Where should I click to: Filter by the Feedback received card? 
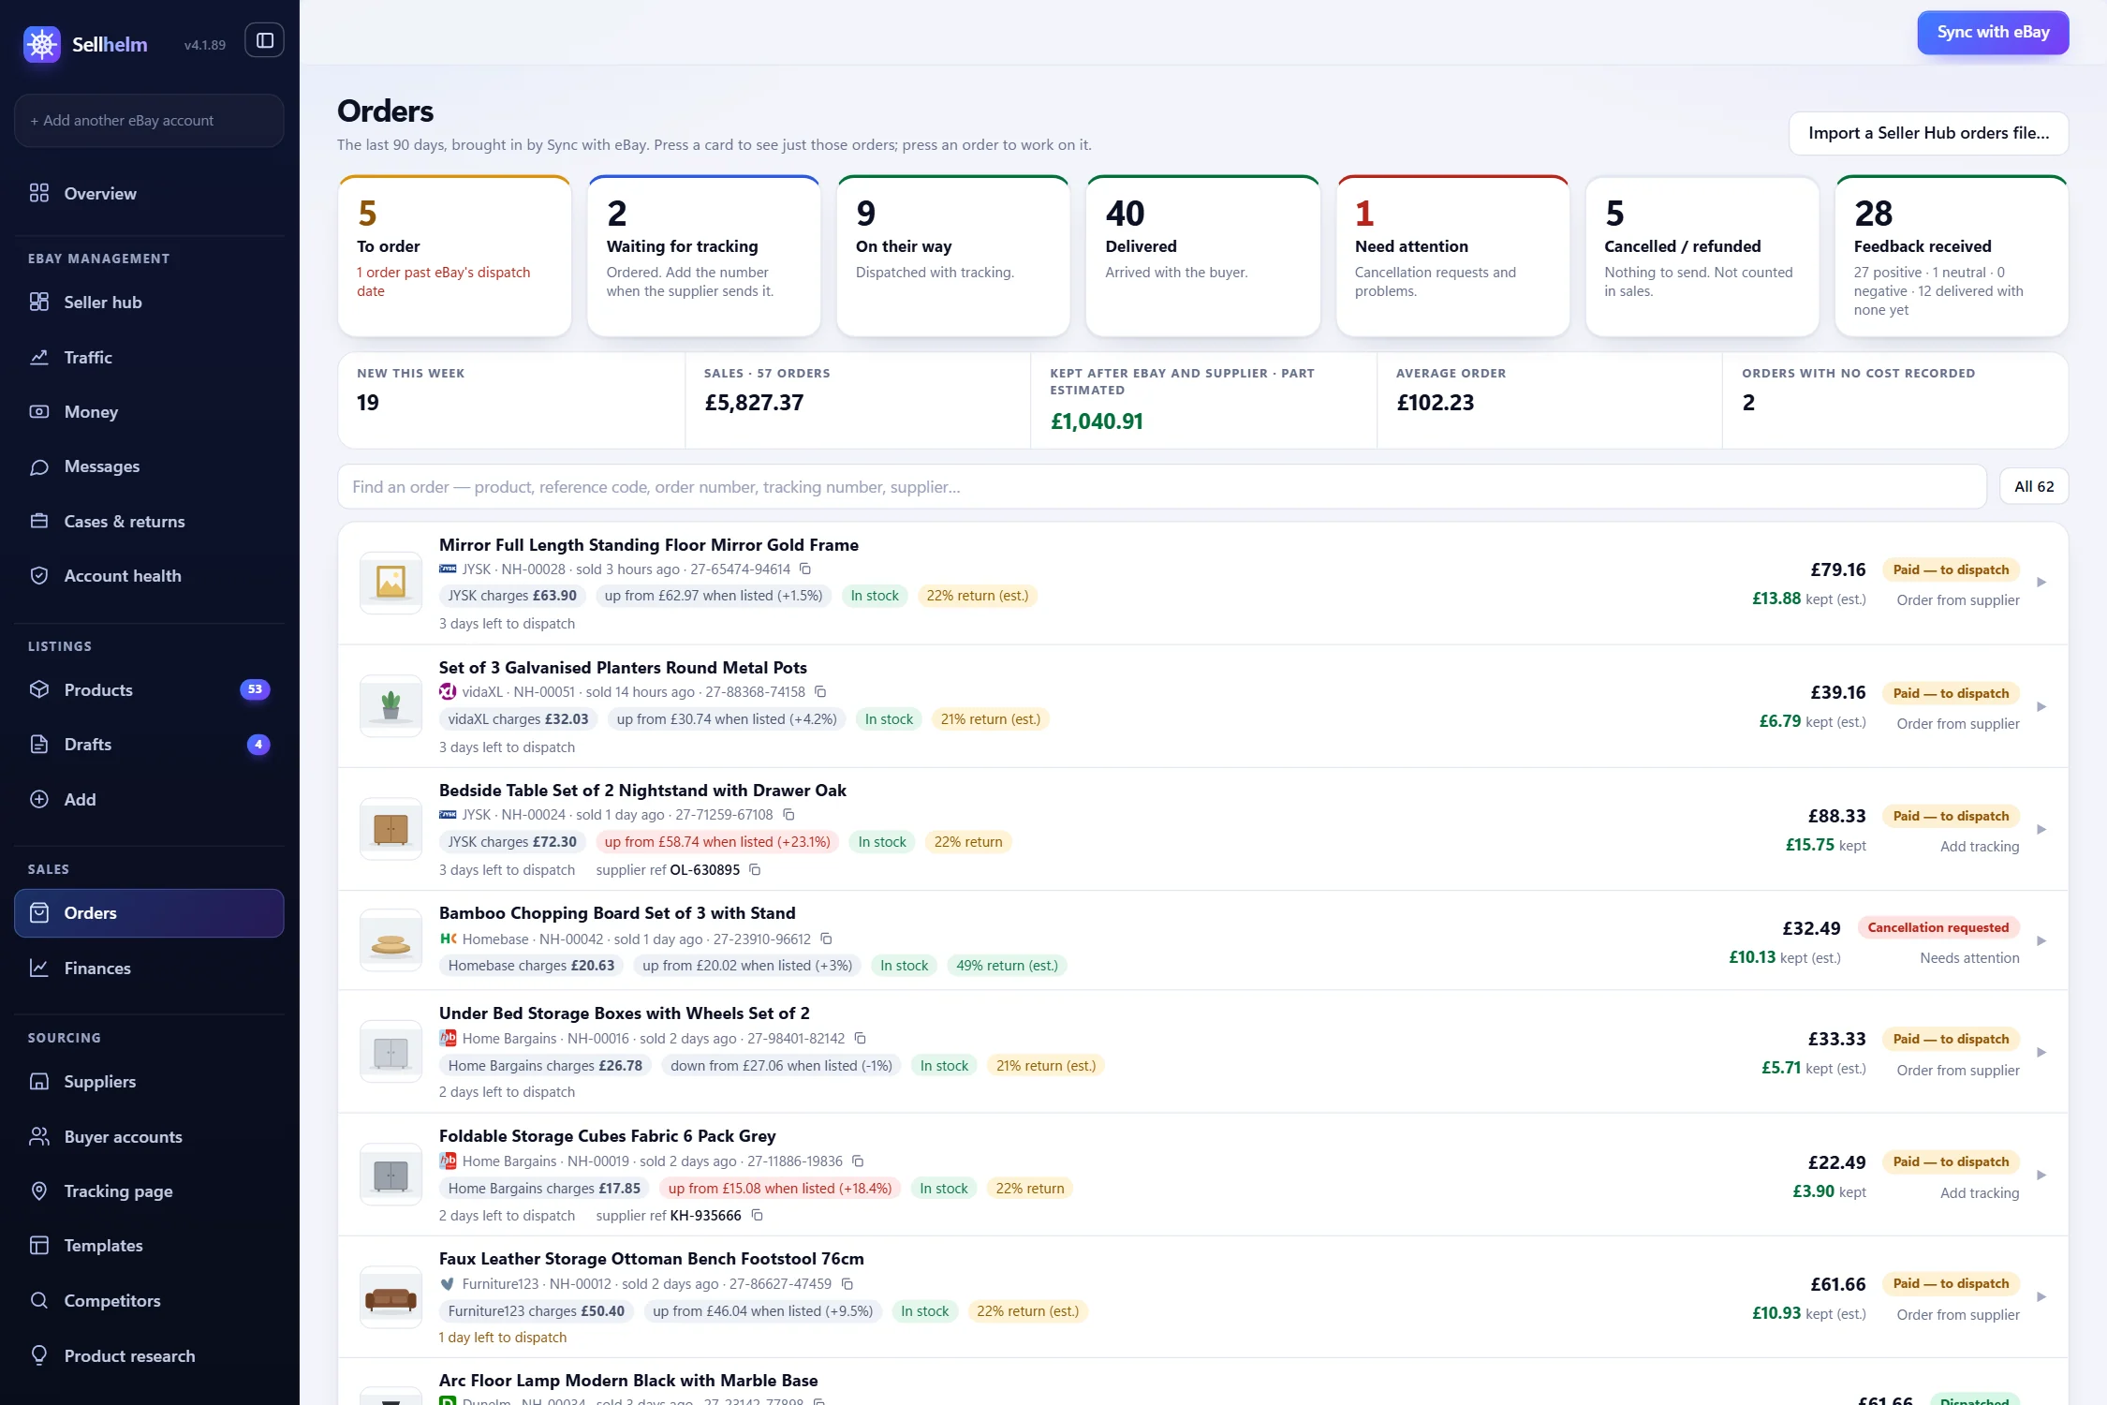(x=1952, y=256)
